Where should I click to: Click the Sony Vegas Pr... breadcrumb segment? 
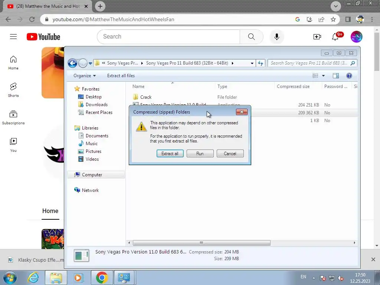122,63
